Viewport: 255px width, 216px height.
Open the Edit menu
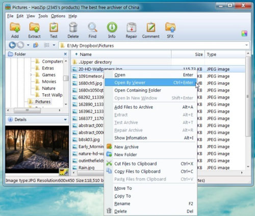pyautogui.click(x=20, y=16)
